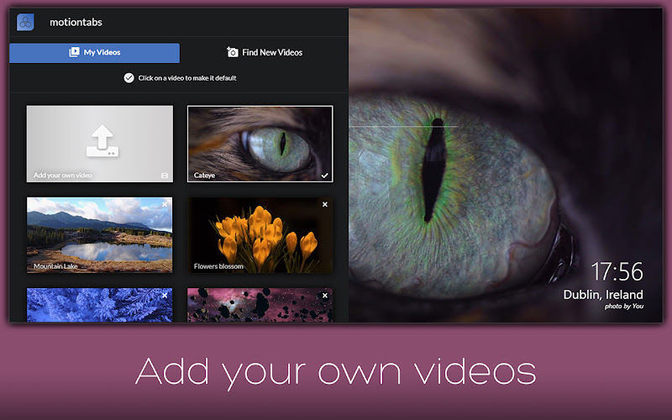The height and width of the screenshot is (420, 672).
Task: Select the pink space asteroids thumbnail
Action: [x=260, y=305]
